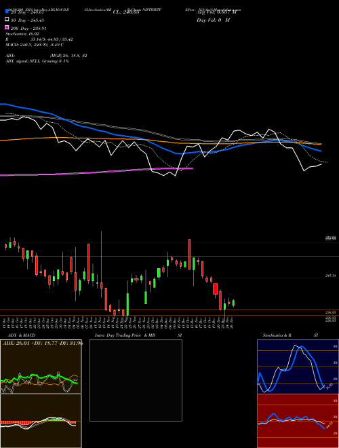Click the last green candlestick on the chart

(233, 303)
